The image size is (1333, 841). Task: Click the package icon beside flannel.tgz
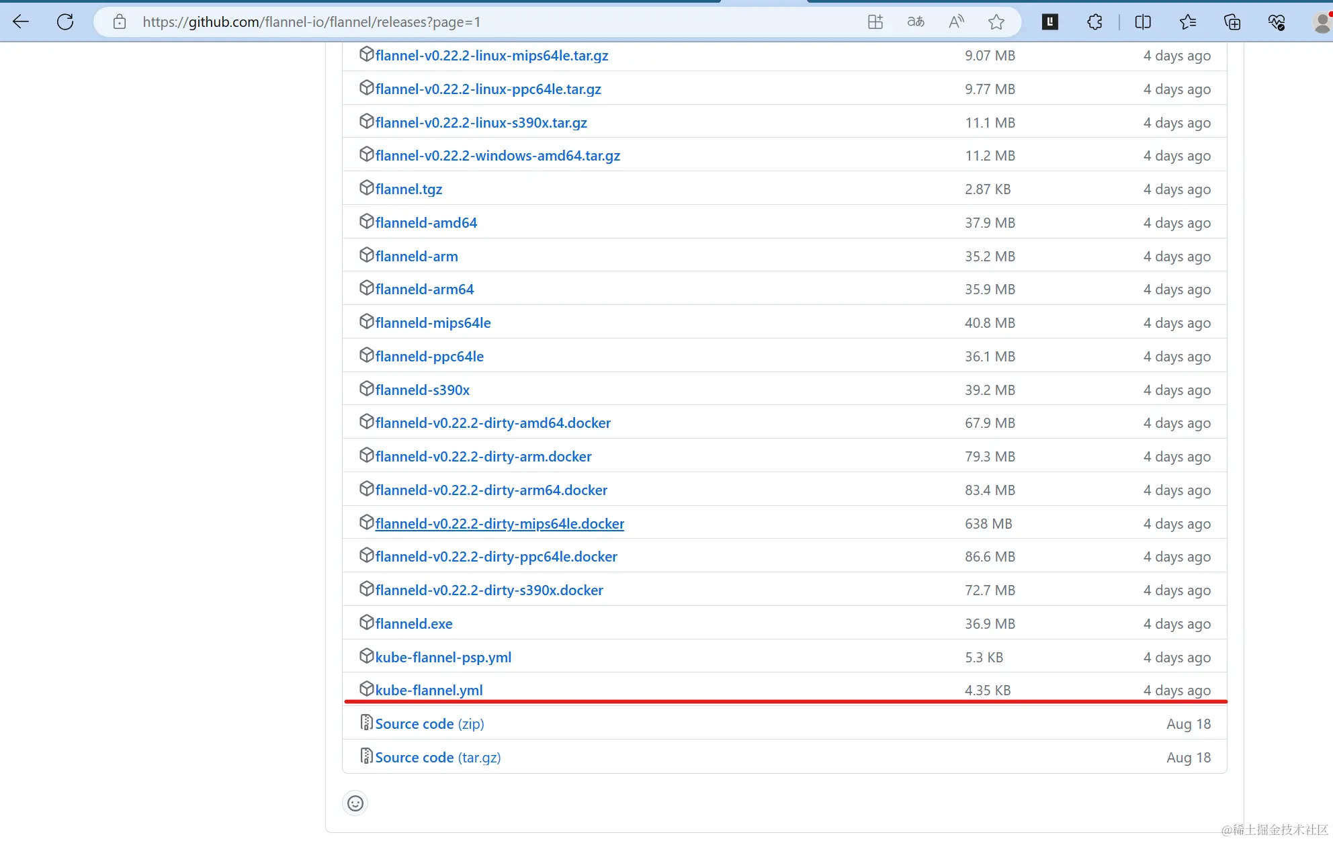[366, 188]
